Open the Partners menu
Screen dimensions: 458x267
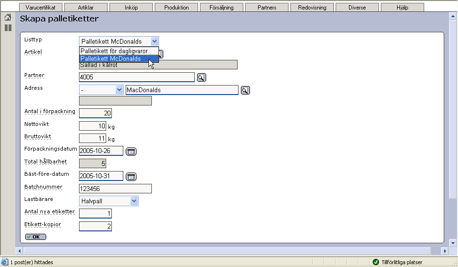[267, 7]
